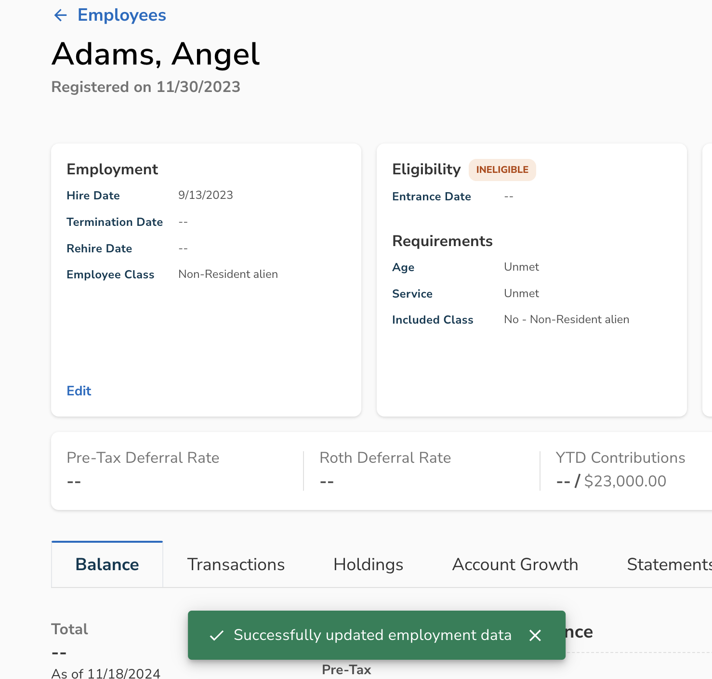This screenshot has width=712, height=679.
Task: Click the back arrow icon
Action: pyautogui.click(x=60, y=15)
